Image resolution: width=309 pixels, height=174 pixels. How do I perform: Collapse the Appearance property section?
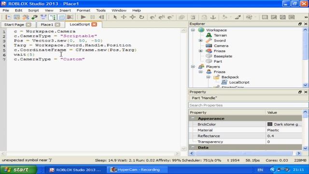193,118
